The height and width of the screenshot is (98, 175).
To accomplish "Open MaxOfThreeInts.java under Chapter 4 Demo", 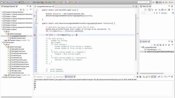I will [18, 38].
